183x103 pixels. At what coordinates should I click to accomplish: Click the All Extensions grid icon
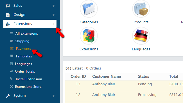[x=12, y=33]
